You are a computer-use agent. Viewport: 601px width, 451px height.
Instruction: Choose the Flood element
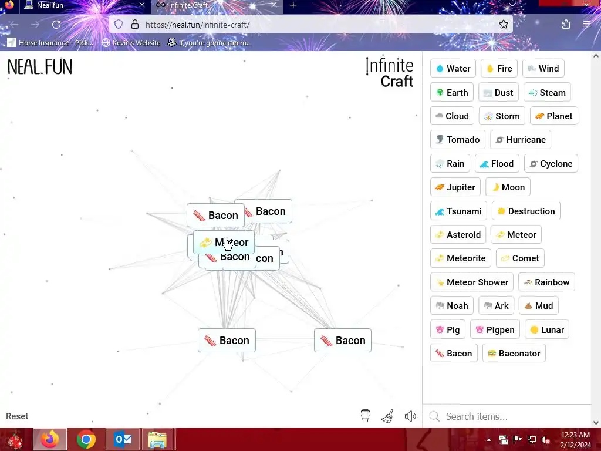click(497, 163)
